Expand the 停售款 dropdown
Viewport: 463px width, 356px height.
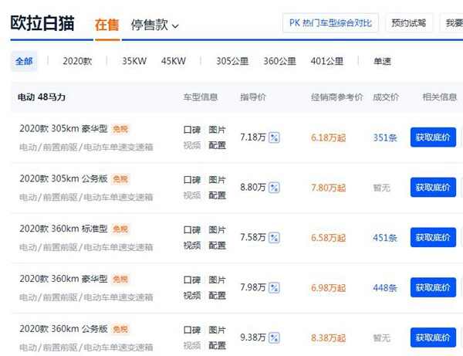pyautogui.click(x=155, y=25)
